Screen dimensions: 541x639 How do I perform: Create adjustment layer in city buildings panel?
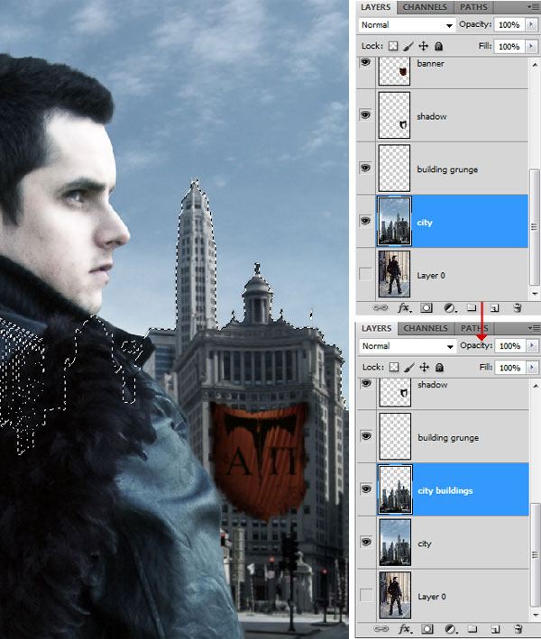point(451,629)
